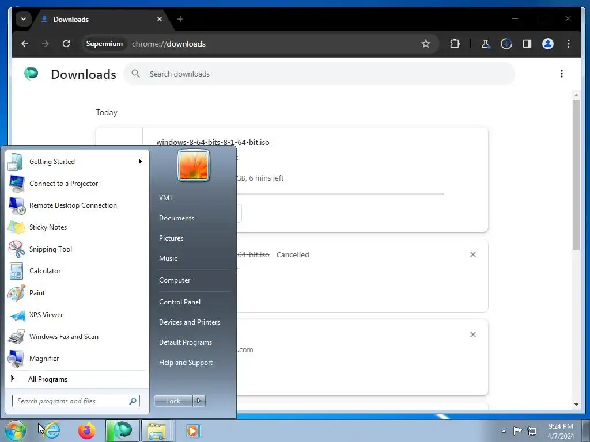
Task: Open tab search dropdown arrow
Action: (x=23, y=19)
